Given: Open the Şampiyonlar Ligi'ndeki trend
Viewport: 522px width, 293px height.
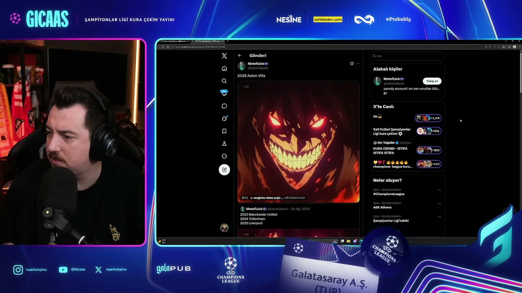Looking at the screenshot, I should pos(391,221).
